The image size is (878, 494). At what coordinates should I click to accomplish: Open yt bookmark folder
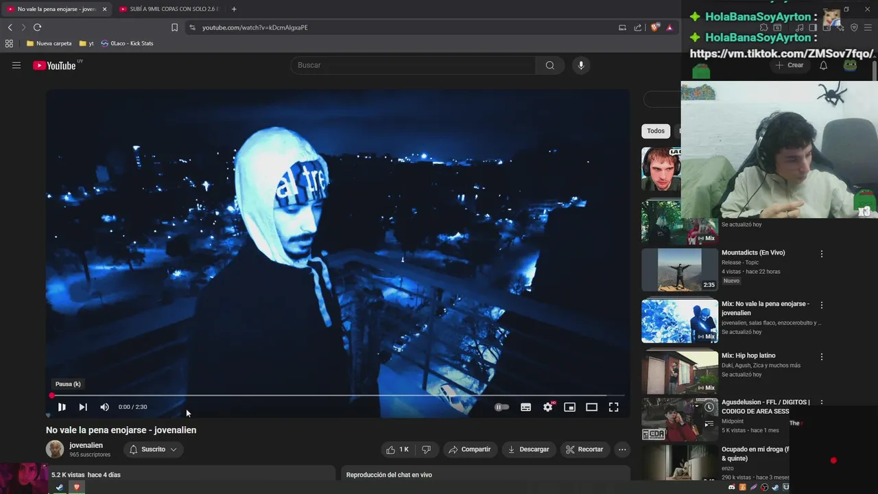(x=86, y=43)
